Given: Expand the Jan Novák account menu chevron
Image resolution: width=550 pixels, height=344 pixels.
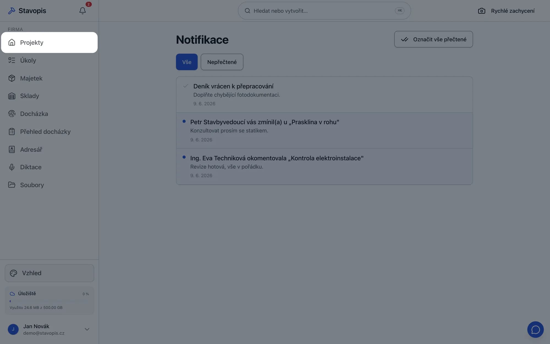Looking at the screenshot, I should [87, 329].
